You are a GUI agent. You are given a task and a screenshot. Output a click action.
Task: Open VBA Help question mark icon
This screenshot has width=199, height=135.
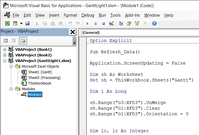154,23
